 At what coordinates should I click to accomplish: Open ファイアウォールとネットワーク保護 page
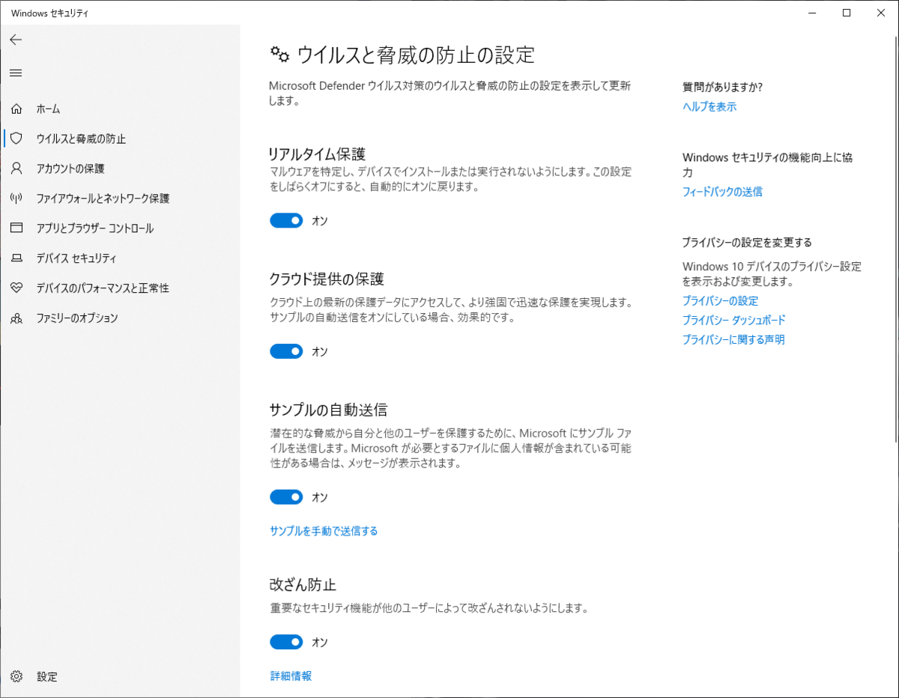(x=120, y=198)
